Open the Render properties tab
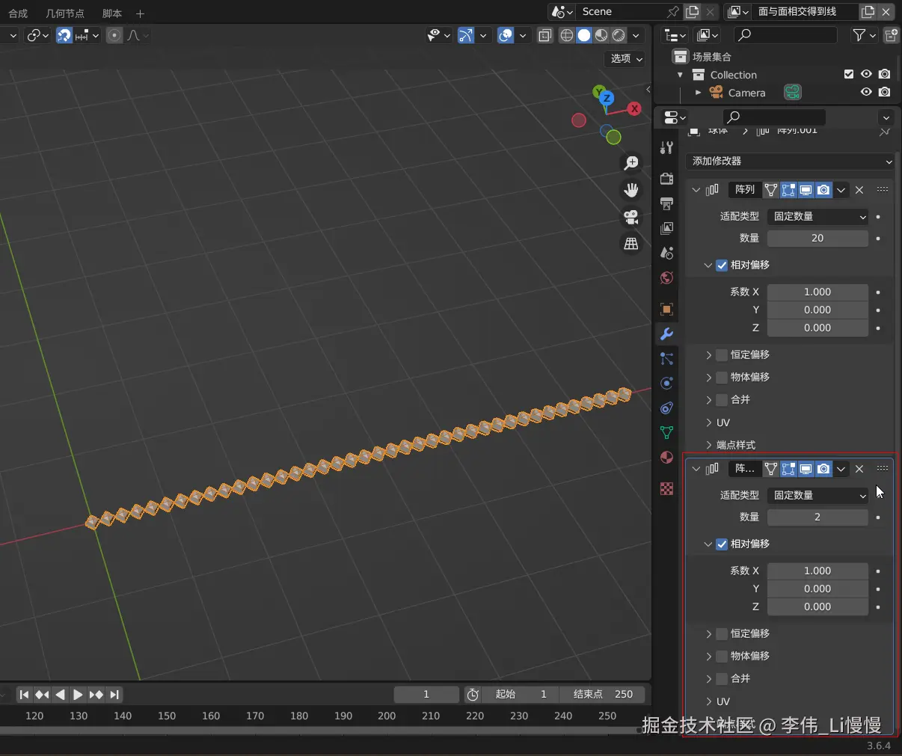Image resolution: width=902 pixels, height=756 pixels. click(x=666, y=179)
